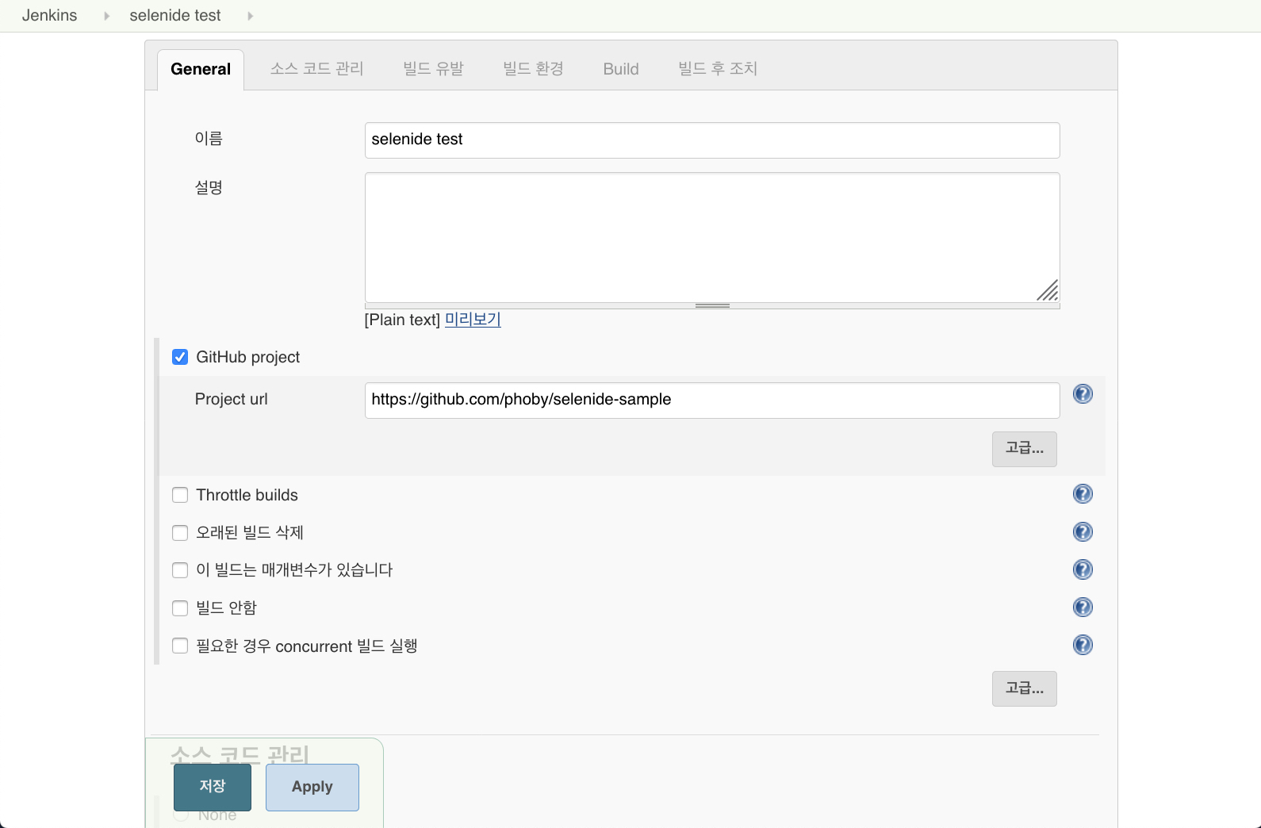Switch to 빌드 환경 tab
The image size is (1261, 828).
(x=533, y=69)
